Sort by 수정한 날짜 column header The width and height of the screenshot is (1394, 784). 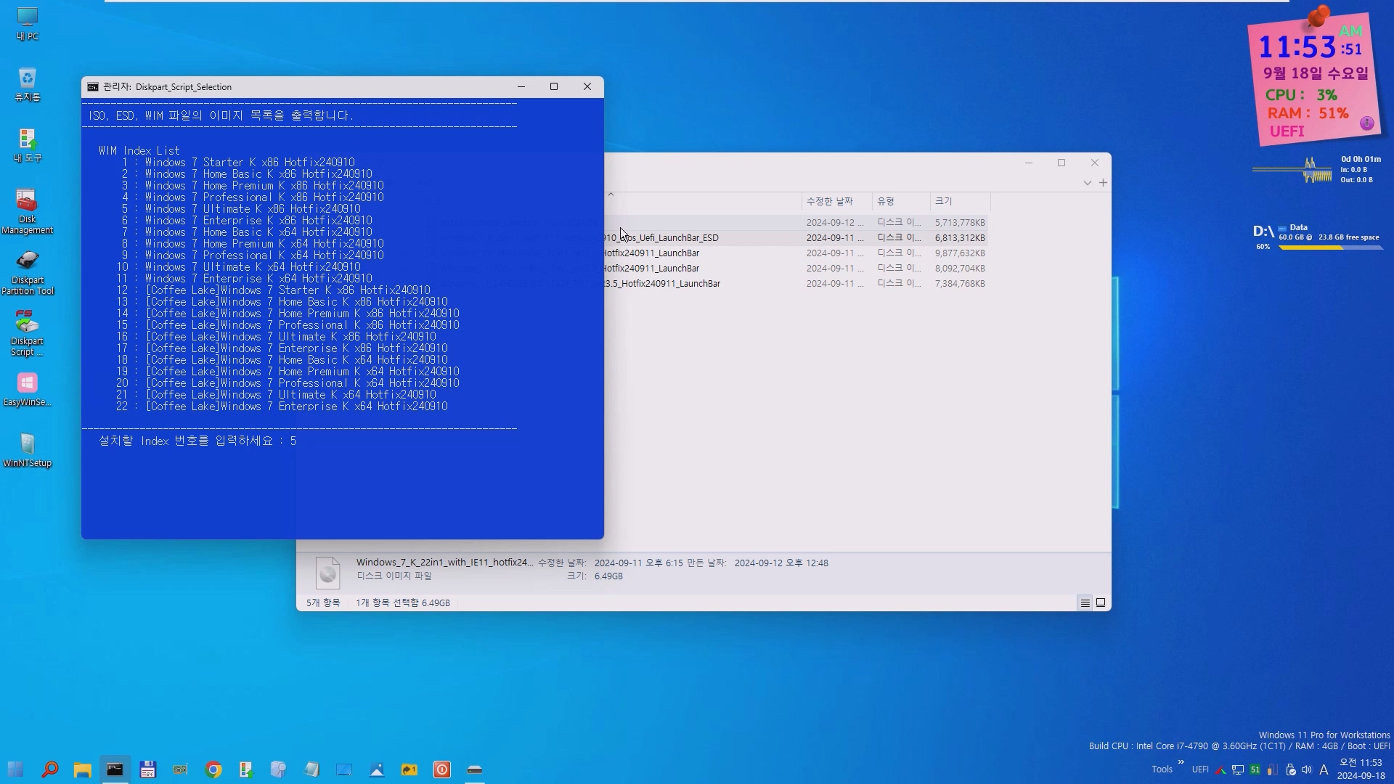coord(829,201)
